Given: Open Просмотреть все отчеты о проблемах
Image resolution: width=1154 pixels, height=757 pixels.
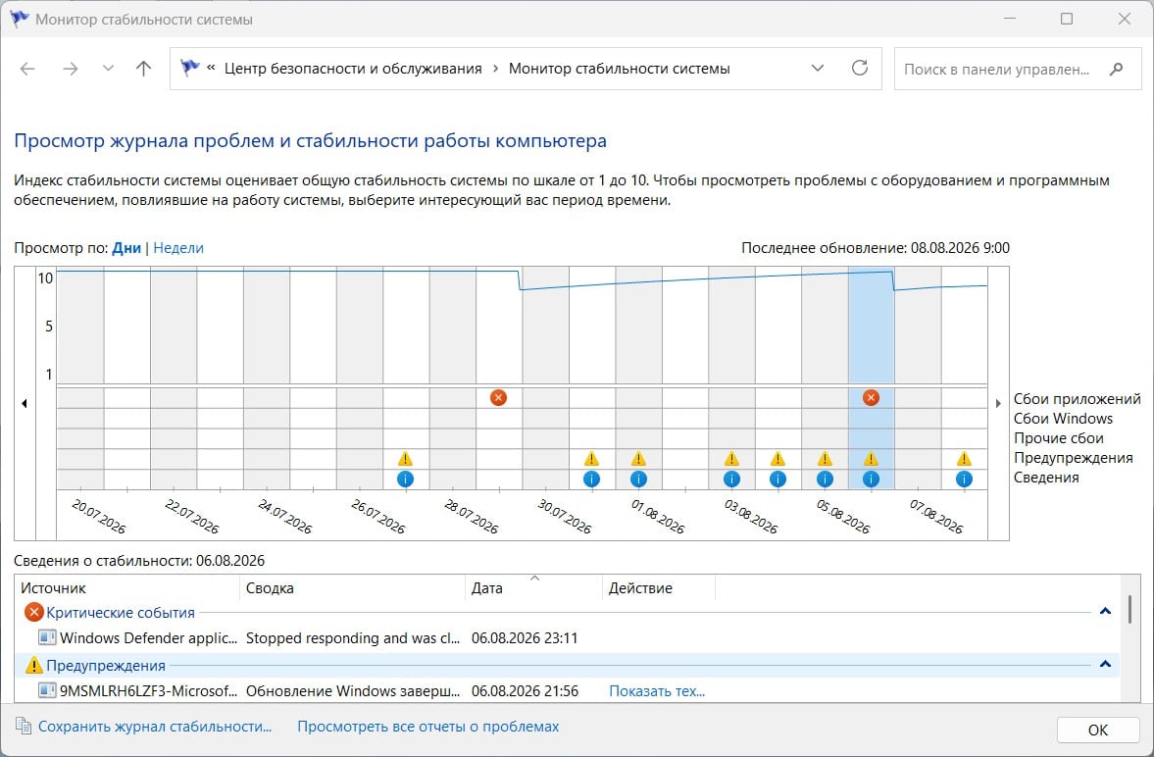Looking at the screenshot, I should coord(428,726).
